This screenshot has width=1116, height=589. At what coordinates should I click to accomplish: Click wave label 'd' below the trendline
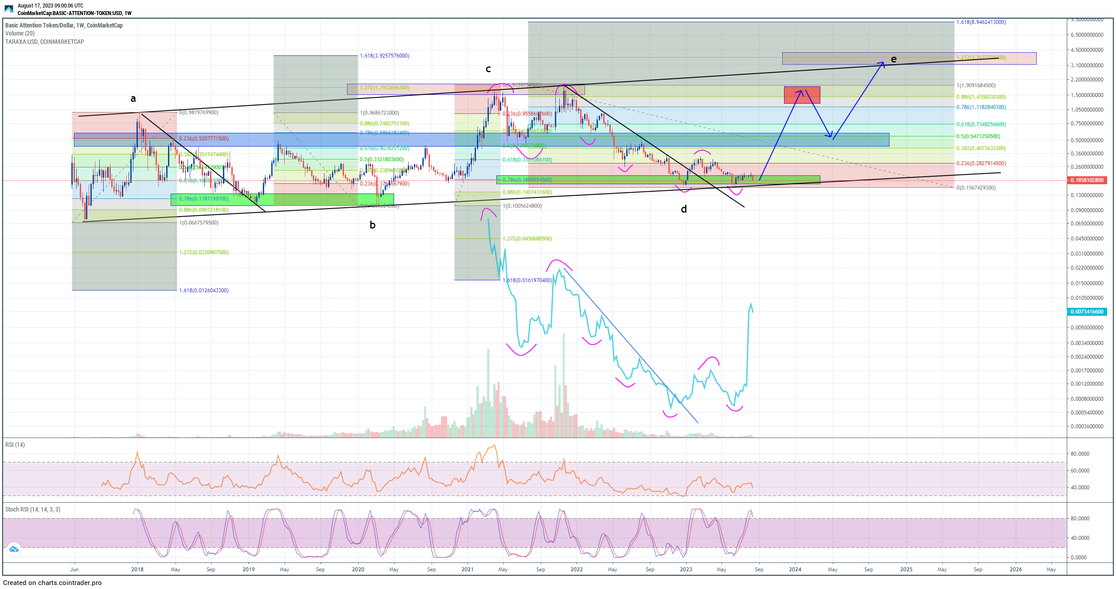[683, 209]
